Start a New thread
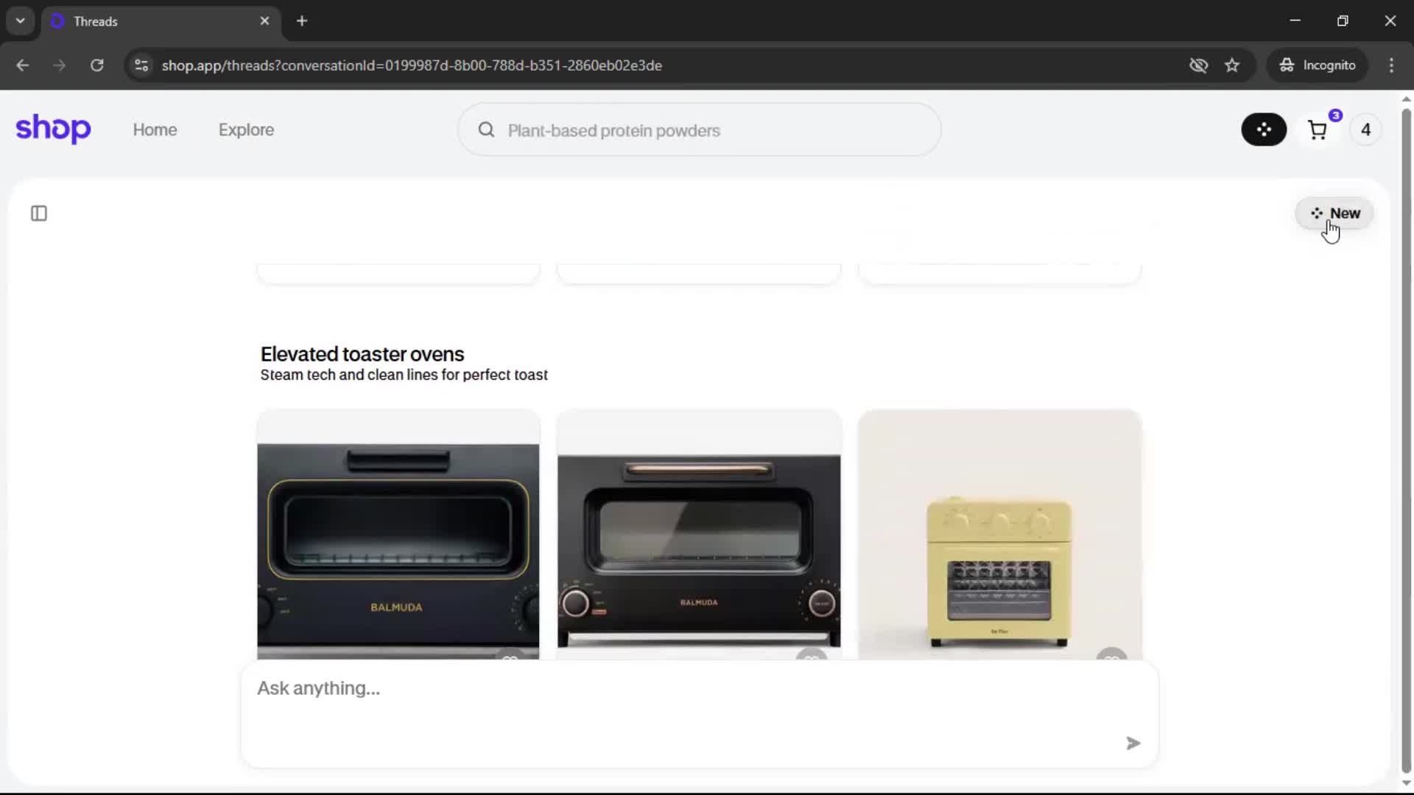The width and height of the screenshot is (1414, 795). click(x=1334, y=213)
